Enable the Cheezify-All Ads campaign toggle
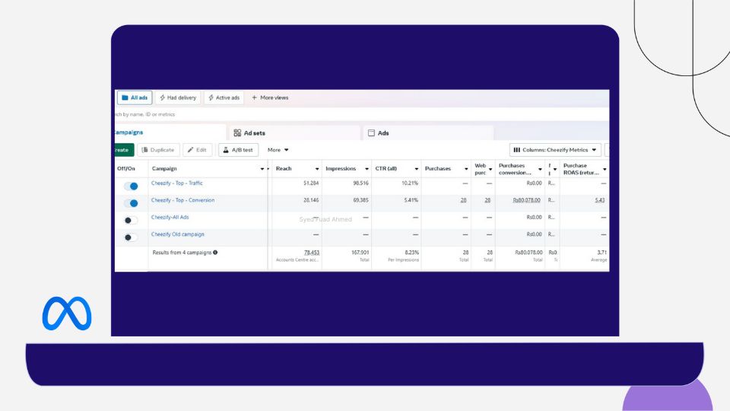Viewport: 730px width, 411px height. coord(130,220)
